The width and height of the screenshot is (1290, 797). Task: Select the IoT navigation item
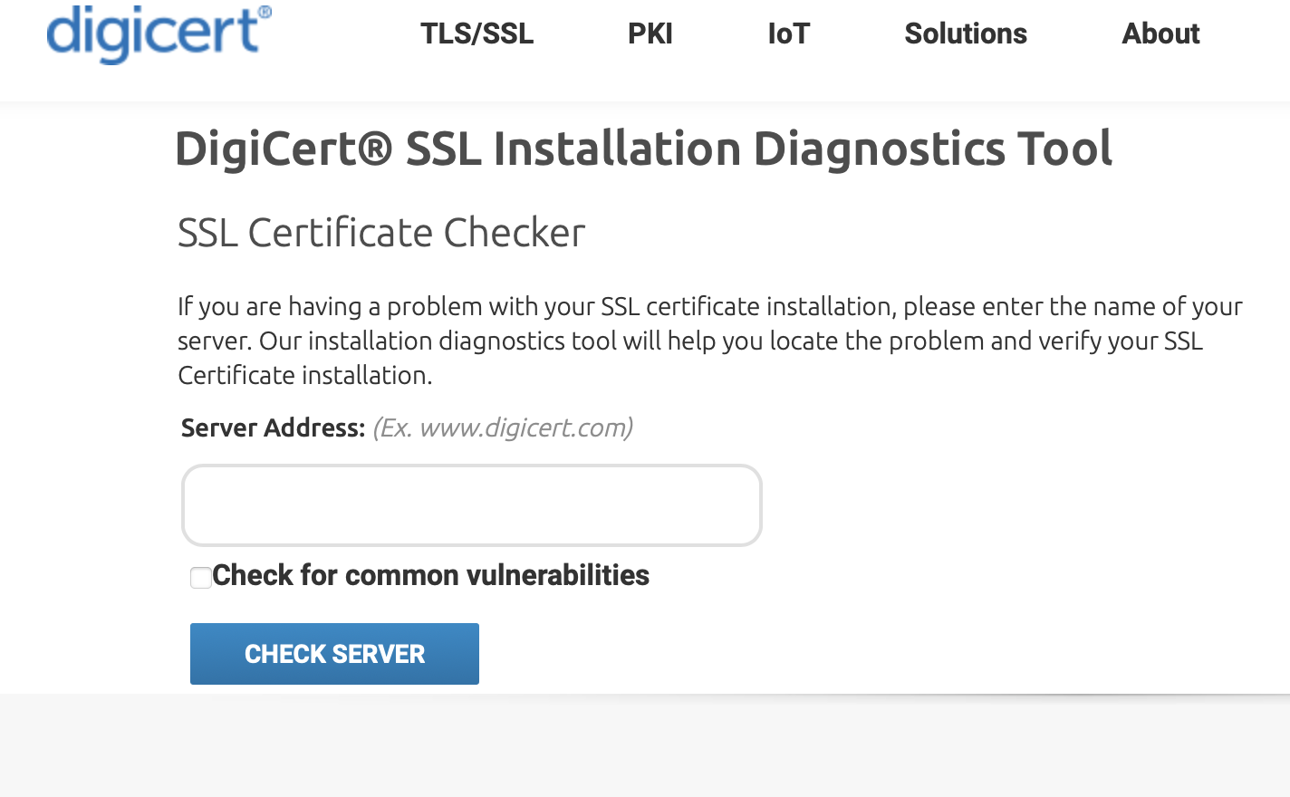[788, 34]
